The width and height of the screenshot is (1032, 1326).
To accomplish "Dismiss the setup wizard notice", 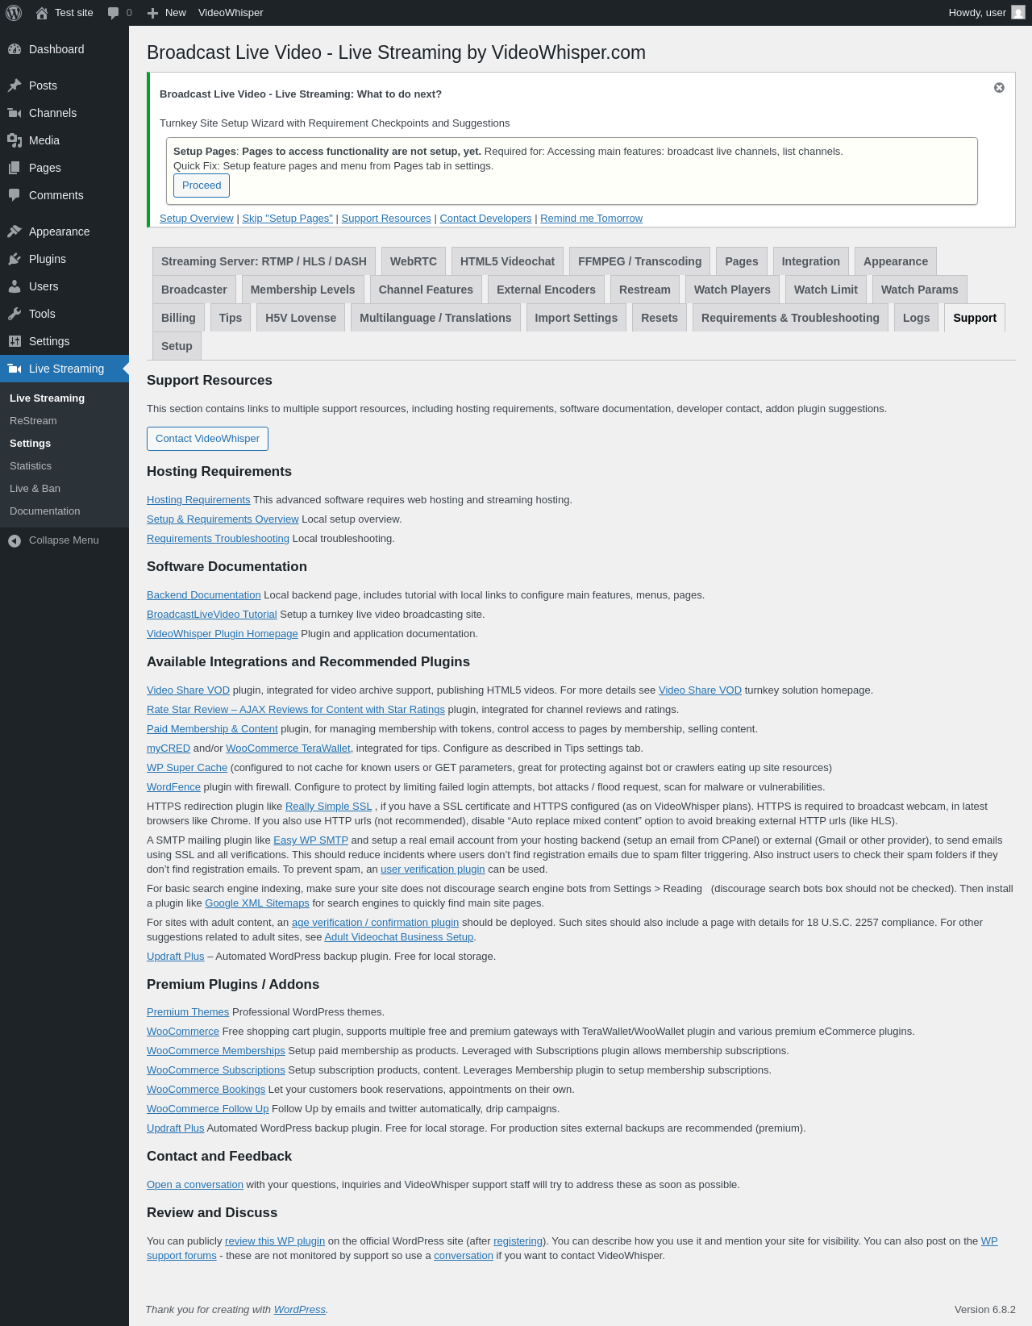I will click(x=999, y=88).
